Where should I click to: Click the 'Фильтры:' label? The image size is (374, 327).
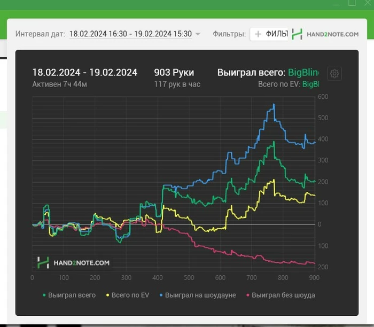point(229,34)
